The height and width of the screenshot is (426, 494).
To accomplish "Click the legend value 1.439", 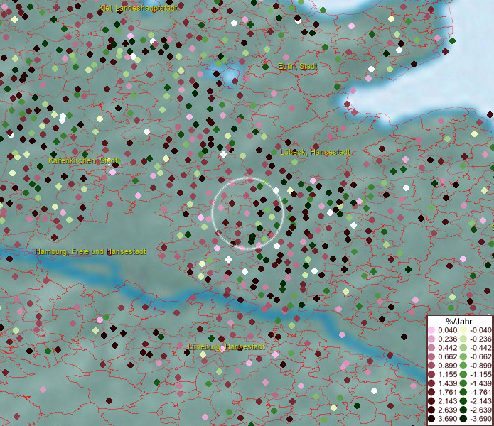I will click(x=447, y=383).
